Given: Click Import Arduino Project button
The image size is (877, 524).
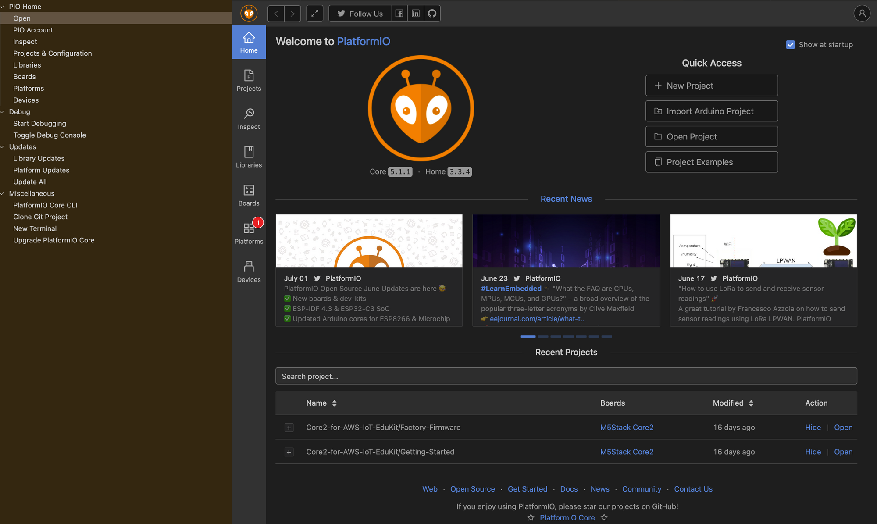Looking at the screenshot, I should 711,111.
